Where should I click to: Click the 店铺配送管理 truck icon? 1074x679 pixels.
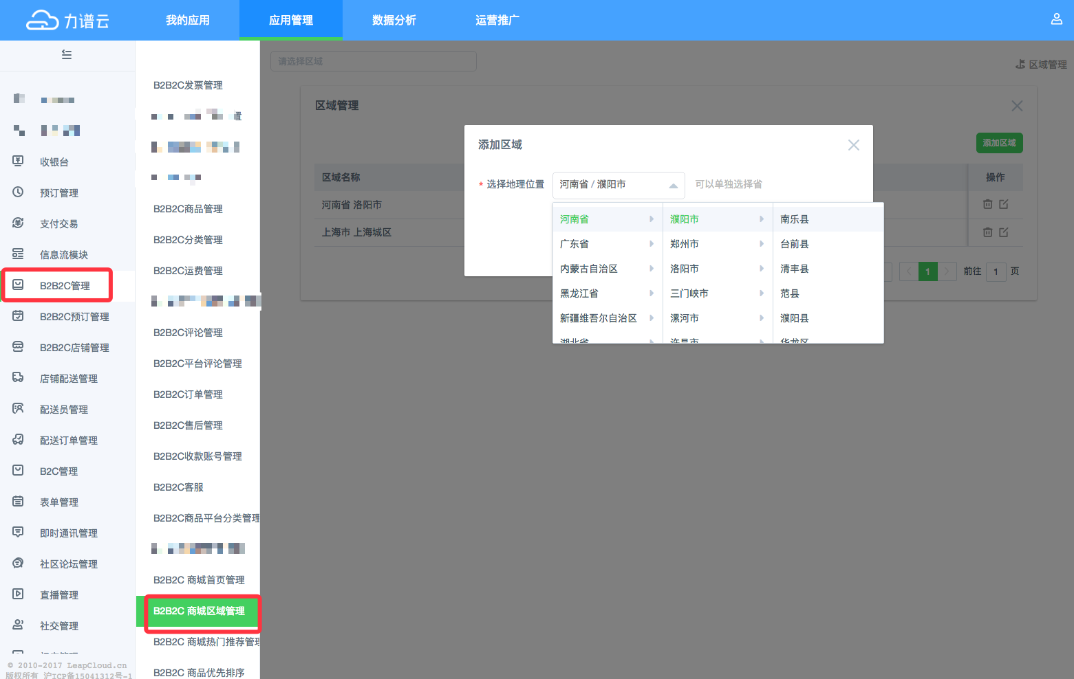pos(19,377)
